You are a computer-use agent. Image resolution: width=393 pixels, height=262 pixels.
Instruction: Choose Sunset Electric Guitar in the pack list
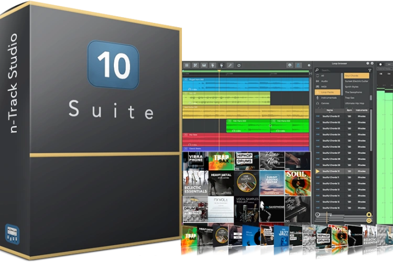coord(356,81)
